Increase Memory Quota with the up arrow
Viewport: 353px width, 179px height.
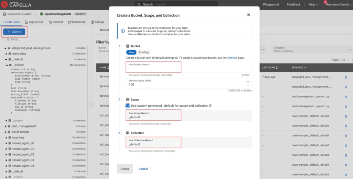248,82
